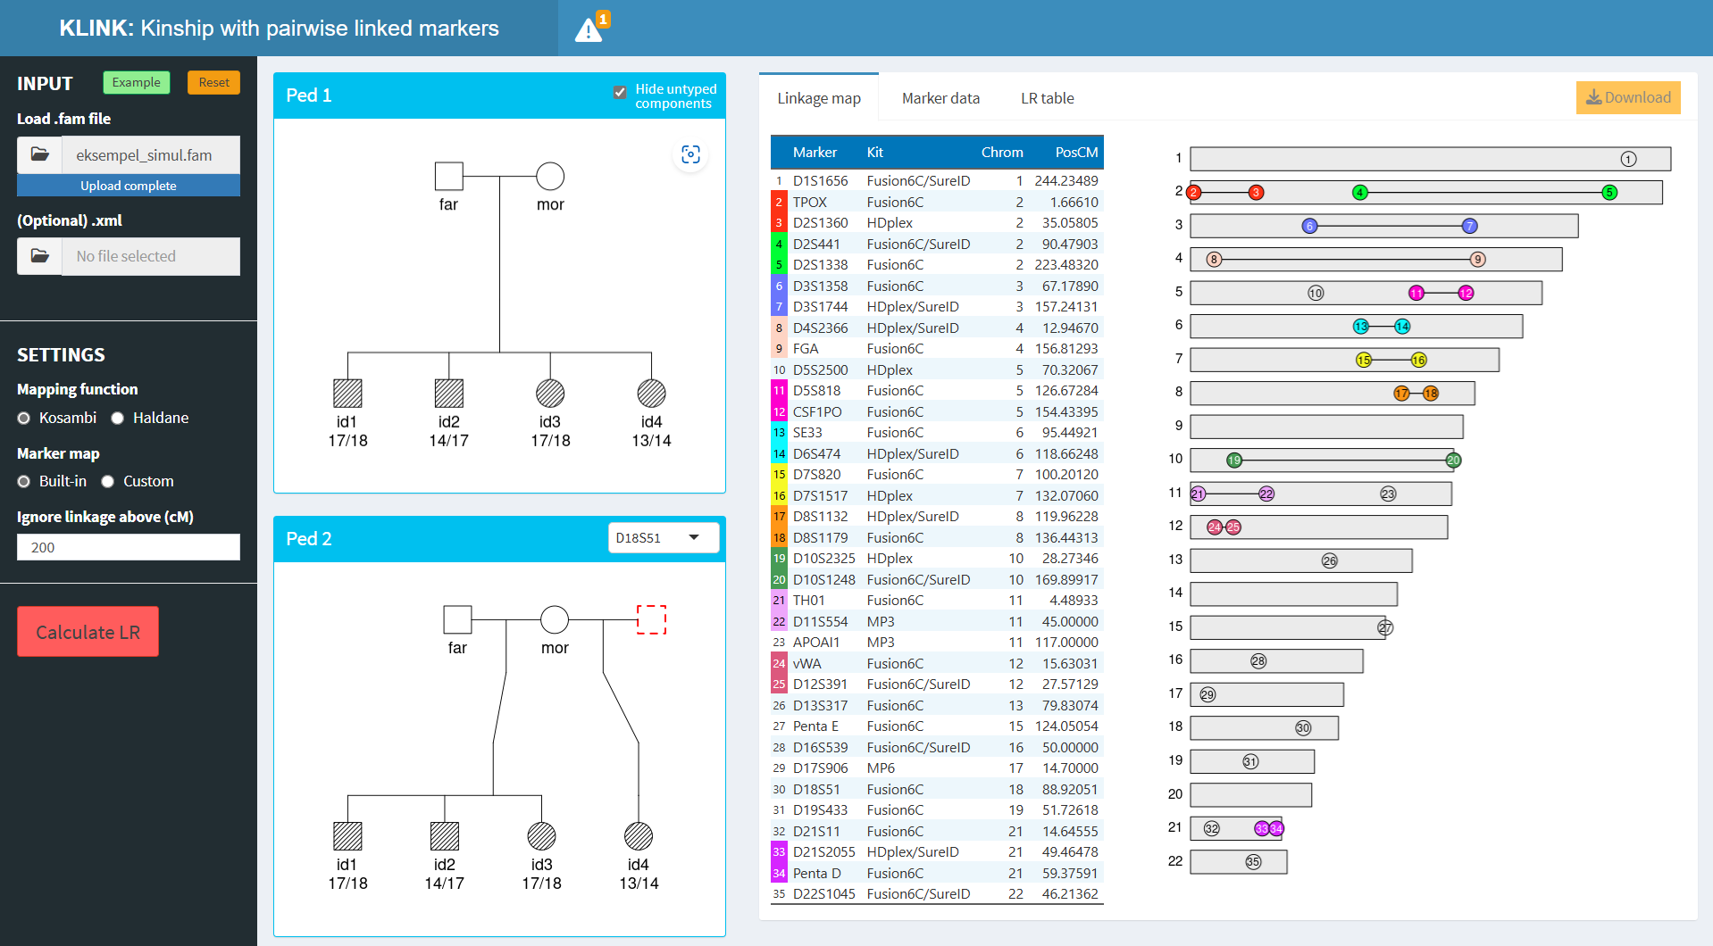Click the orange Reset button
Image resolution: width=1713 pixels, height=946 pixels.
click(x=213, y=82)
